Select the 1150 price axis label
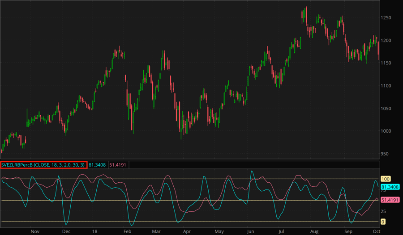 (x=387, y=63)
